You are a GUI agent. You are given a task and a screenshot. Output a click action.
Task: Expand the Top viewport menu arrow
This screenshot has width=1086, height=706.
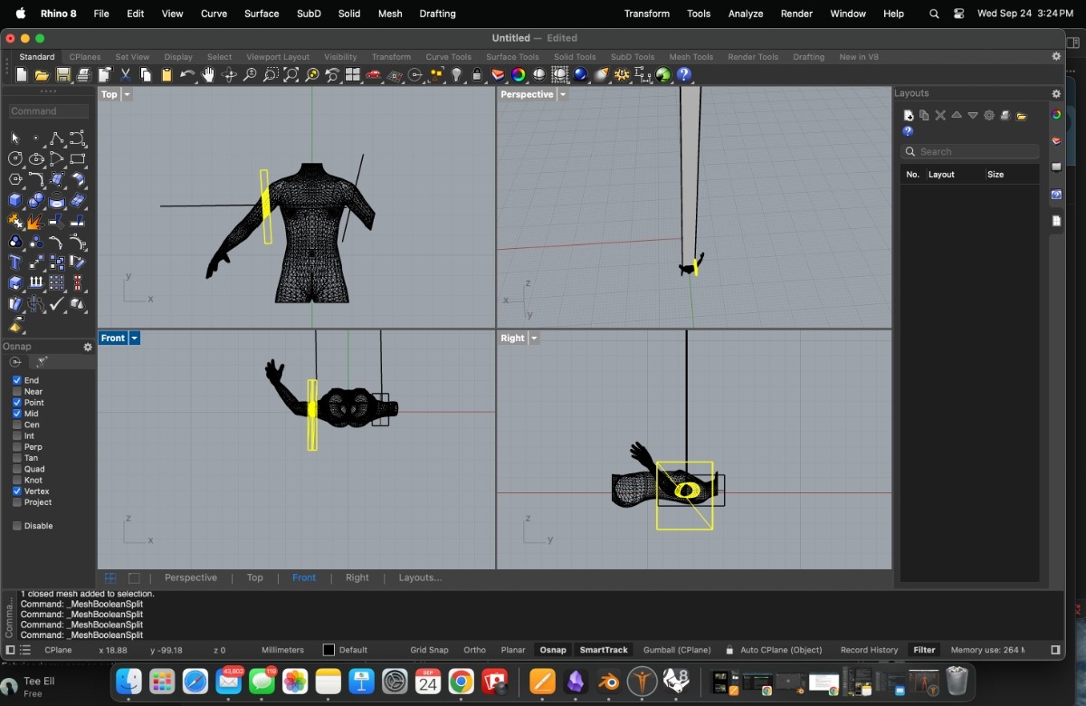click(127, 94)
